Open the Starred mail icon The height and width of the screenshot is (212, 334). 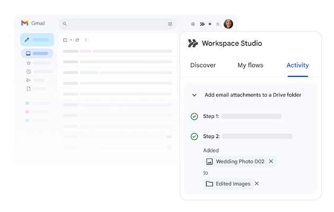29,63
